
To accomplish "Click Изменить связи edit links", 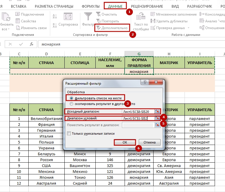I will [31, 28].
